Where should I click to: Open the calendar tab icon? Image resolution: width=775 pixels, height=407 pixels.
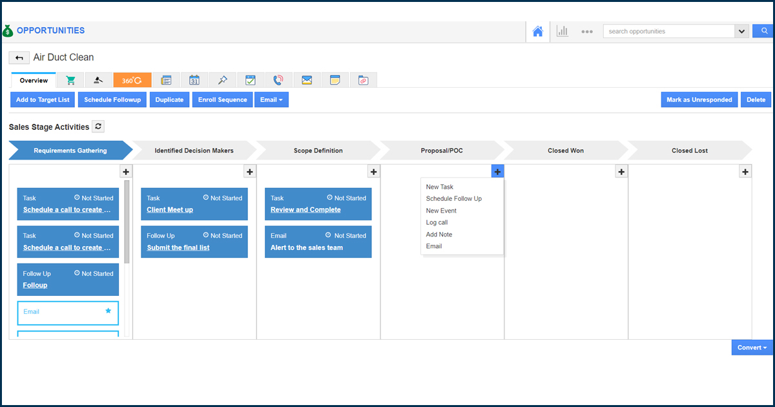coord(194,80)
